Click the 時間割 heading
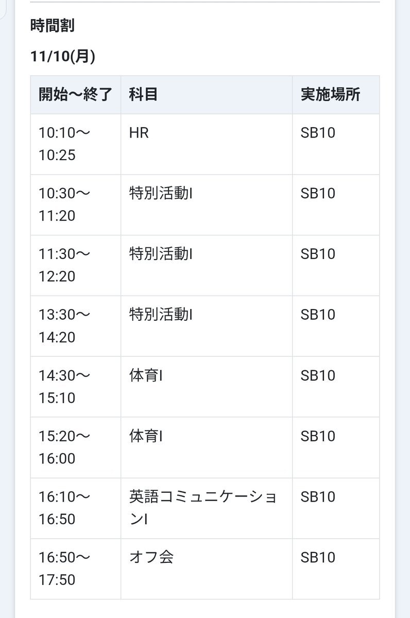410x618 pixels. pyautogui.click(x=53, y=26)
